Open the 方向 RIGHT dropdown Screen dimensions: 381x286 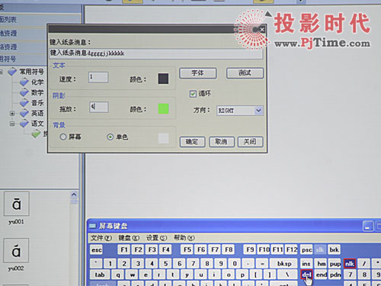coord(258,111)
